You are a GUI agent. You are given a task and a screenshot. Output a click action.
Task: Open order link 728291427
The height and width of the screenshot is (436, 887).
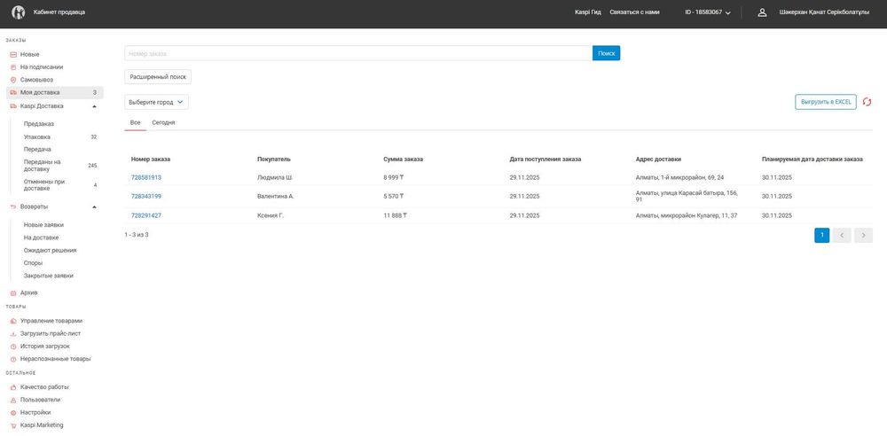pos(146,215)
